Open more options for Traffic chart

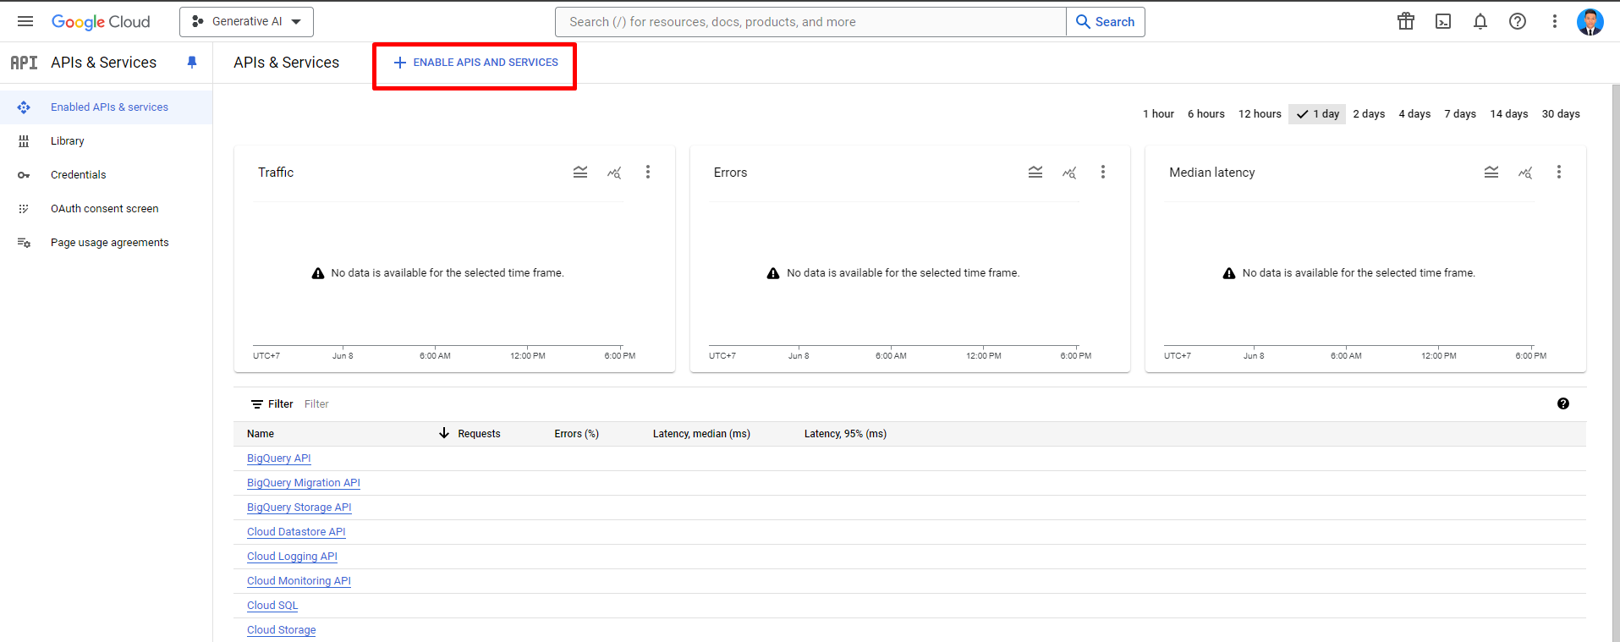(x=648, y=172)
